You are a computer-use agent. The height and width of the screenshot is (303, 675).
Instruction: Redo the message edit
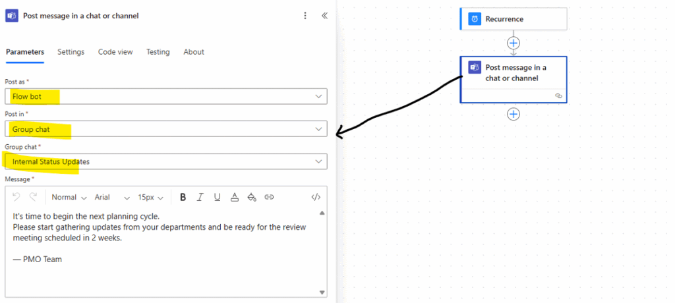pyautogui.click(x=33, y=197)
